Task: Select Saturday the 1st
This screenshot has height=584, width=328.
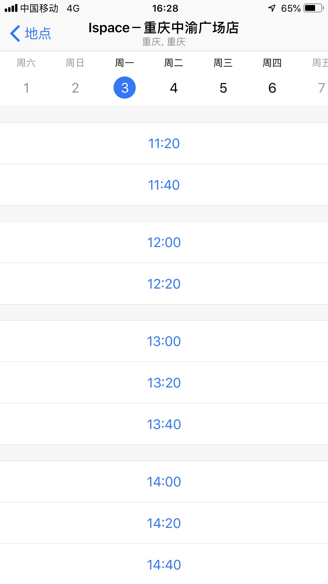Action: coord(26,88)
